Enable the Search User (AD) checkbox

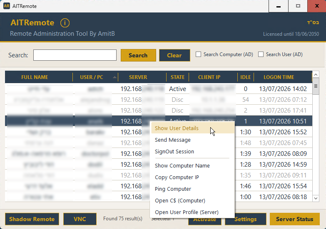click(261, 54)
